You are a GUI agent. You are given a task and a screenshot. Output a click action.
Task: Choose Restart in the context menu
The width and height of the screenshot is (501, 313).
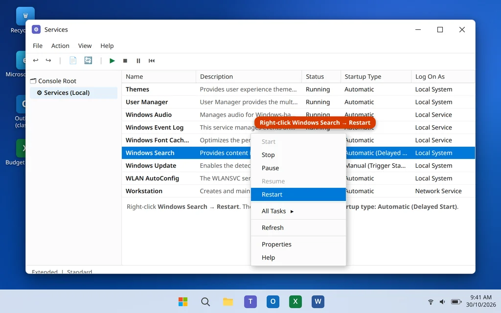pyautogui.click(x=298, y=194)
